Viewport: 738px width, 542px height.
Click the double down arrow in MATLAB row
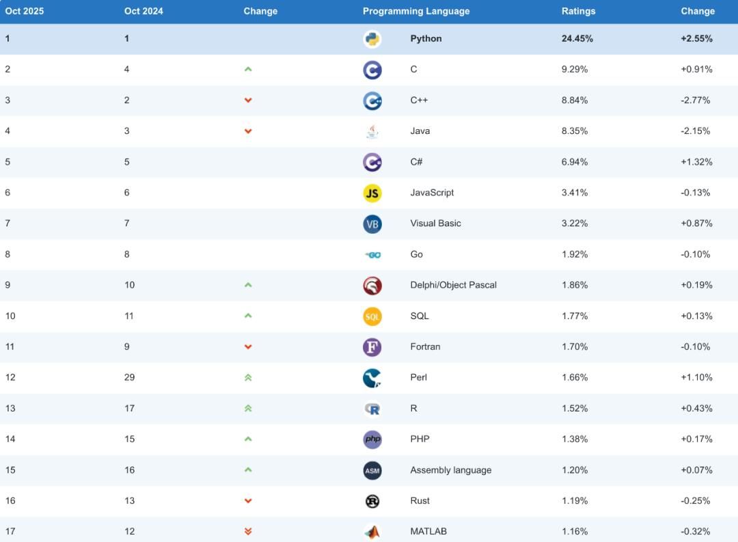248,532
